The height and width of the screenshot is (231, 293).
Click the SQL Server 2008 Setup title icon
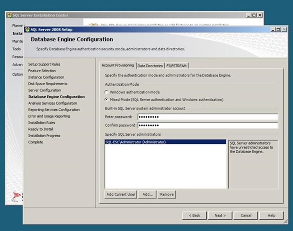point(27,29)
